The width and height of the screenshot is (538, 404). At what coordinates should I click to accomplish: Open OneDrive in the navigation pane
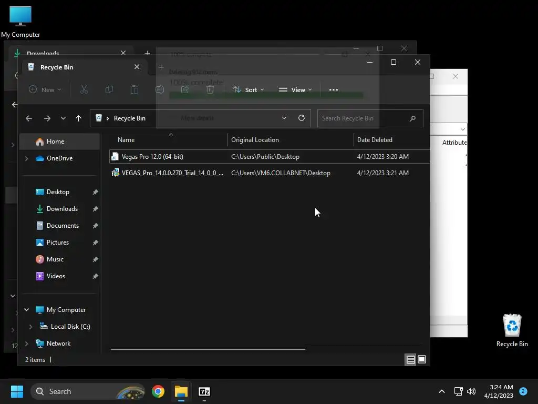60,158
